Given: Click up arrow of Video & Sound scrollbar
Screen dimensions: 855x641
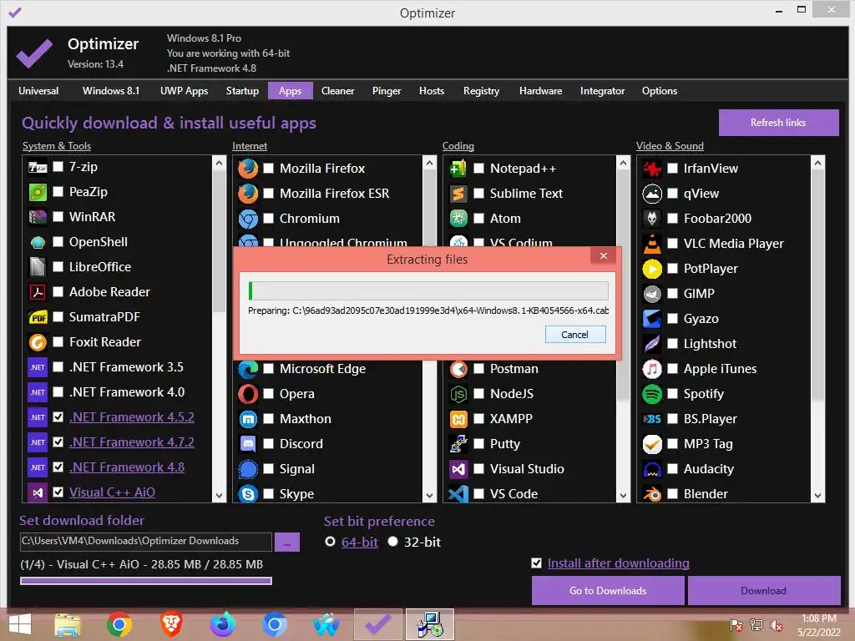Looking at the screenshot, I should point(817,163).
